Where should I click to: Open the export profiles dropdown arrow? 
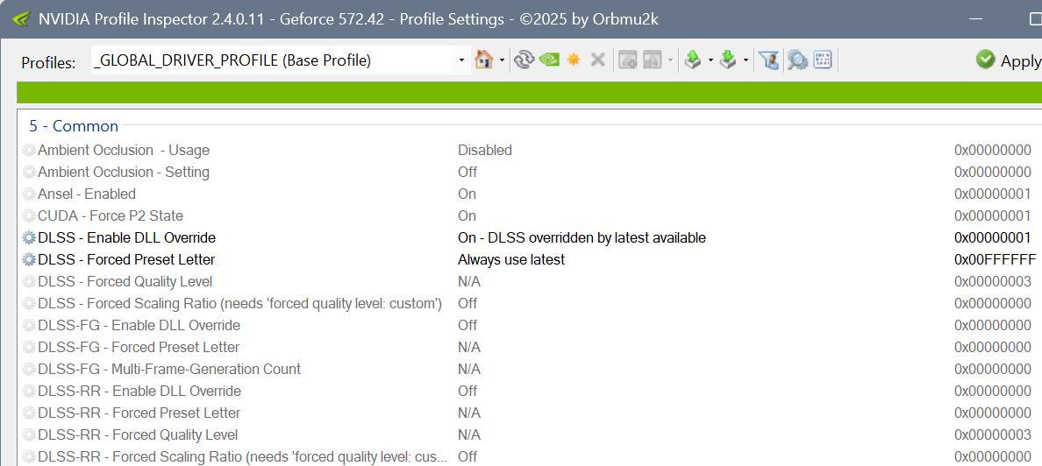pos(710,60)
